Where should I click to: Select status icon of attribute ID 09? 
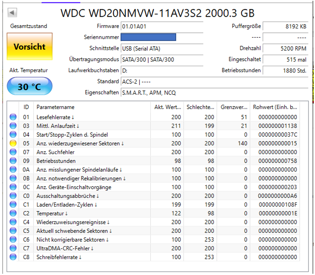(13, 161)
